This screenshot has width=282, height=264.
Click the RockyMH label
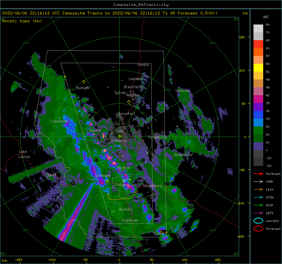(83, 88)
